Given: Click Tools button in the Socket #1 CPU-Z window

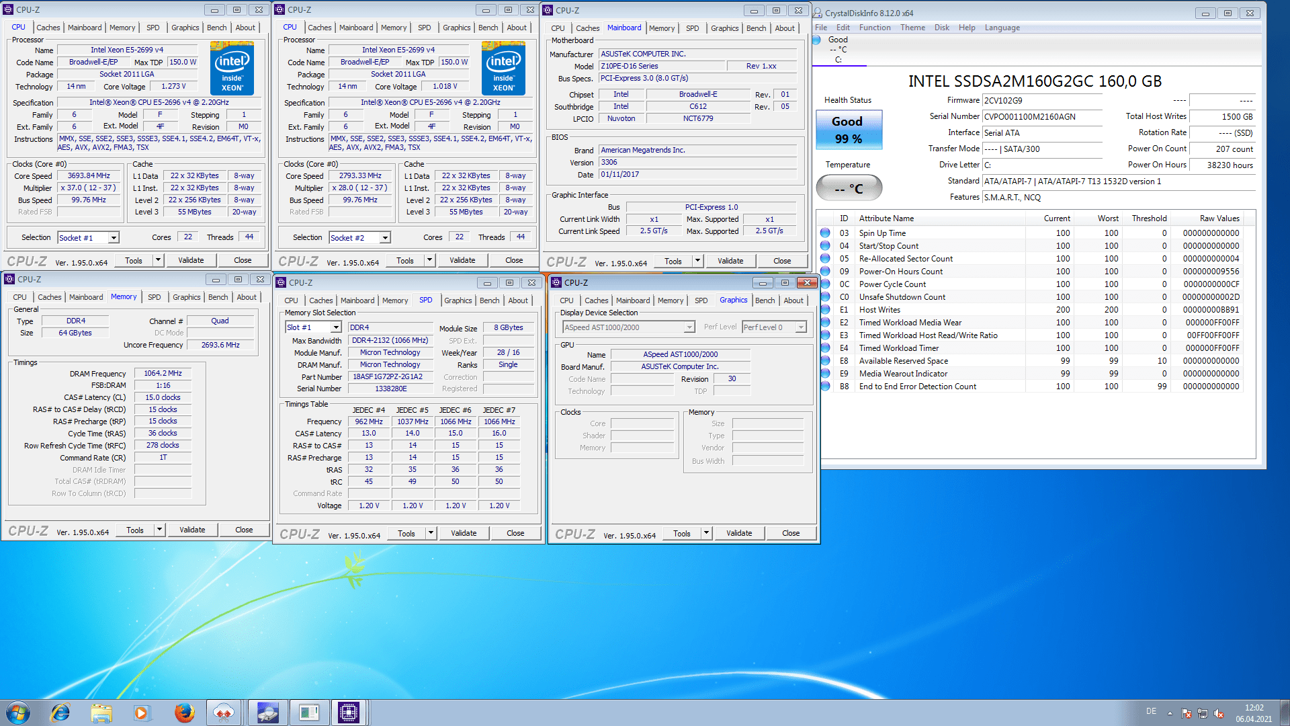Looking at the screenshot, I should (x=134, y=260).
